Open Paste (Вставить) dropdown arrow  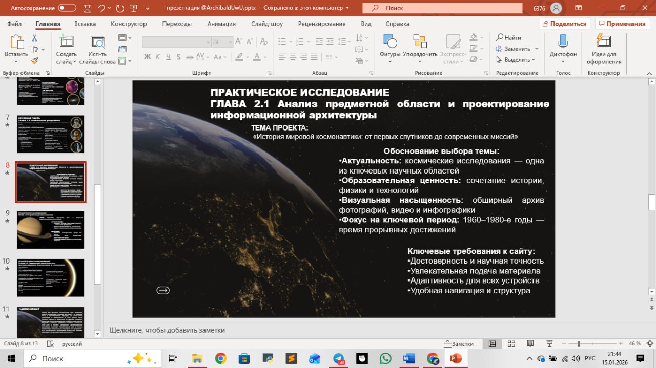click(16, 62)
